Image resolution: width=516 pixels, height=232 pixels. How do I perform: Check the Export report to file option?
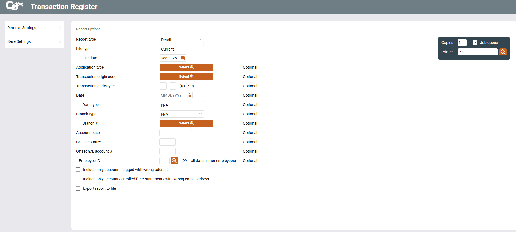tap(78, 188)
